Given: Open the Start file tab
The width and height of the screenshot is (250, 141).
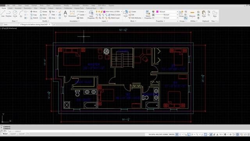Looking at the screenshot, I should 6,24.
